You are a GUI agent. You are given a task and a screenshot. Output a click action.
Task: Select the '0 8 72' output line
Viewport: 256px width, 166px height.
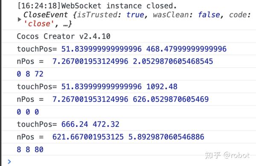click(x=30, y=74)
